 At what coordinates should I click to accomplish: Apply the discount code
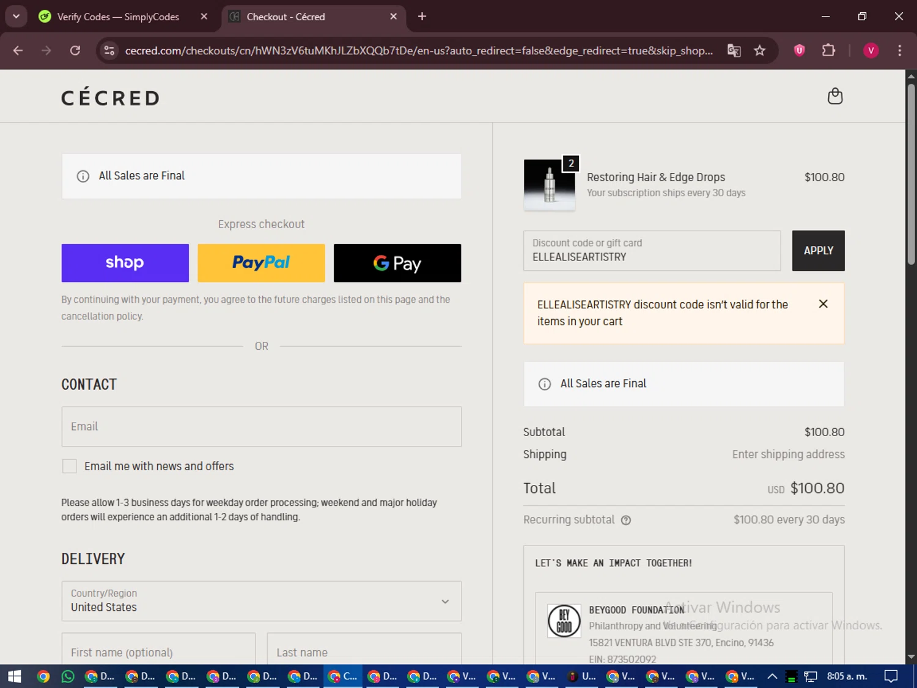[818, 251]
